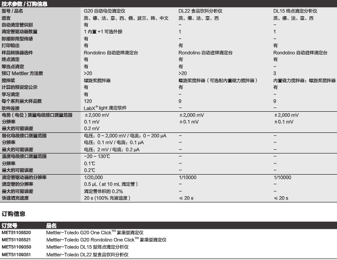This screenshot has width=337, height=260.
Task: Click the '订购信息' section heading
Action: pos(13,214)
